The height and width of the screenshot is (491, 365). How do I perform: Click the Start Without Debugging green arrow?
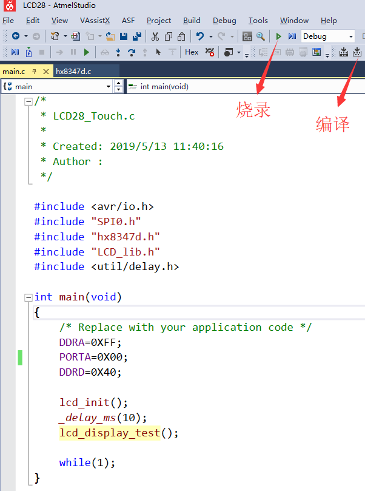(278, 36)
